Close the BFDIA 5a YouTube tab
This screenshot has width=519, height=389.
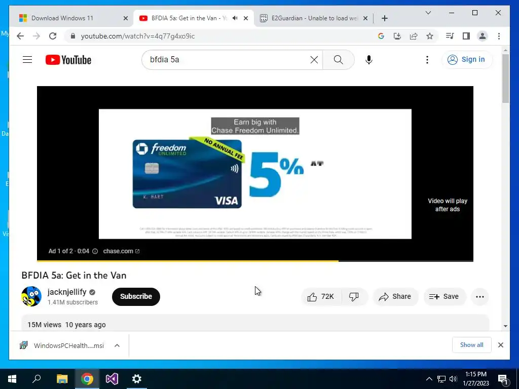point(246,18)
